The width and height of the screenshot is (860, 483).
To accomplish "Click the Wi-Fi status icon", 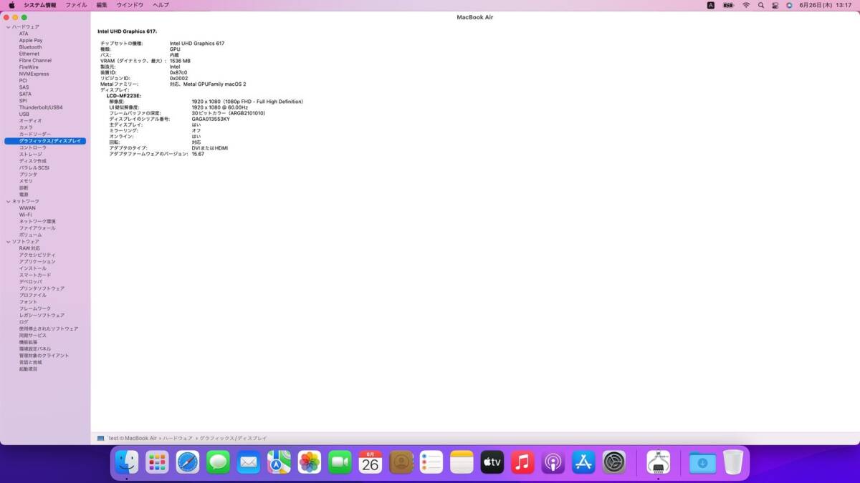I will (x=745, y=5).
